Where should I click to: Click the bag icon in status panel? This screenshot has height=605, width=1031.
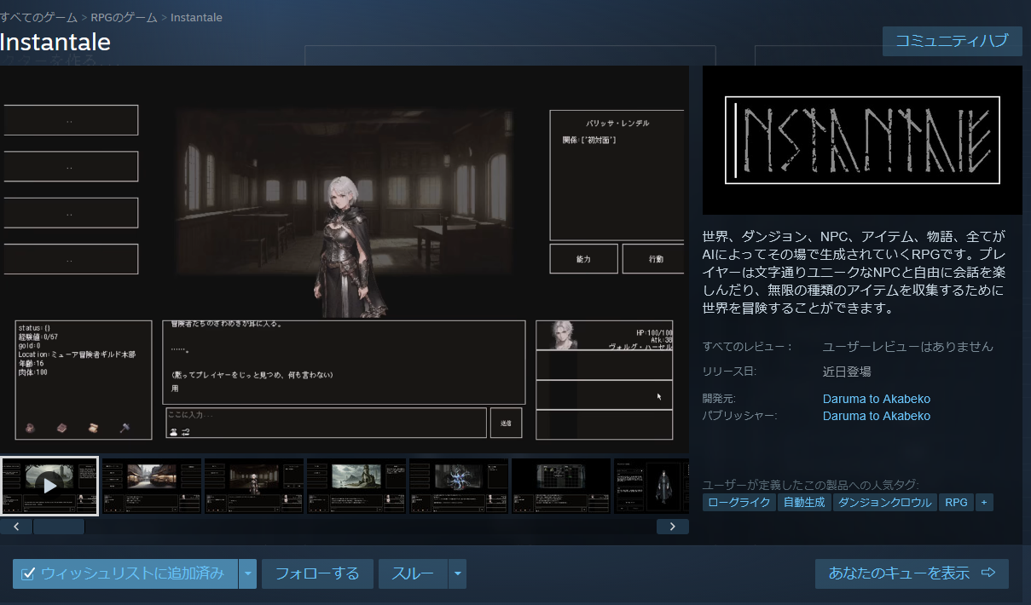pos(30,428)
